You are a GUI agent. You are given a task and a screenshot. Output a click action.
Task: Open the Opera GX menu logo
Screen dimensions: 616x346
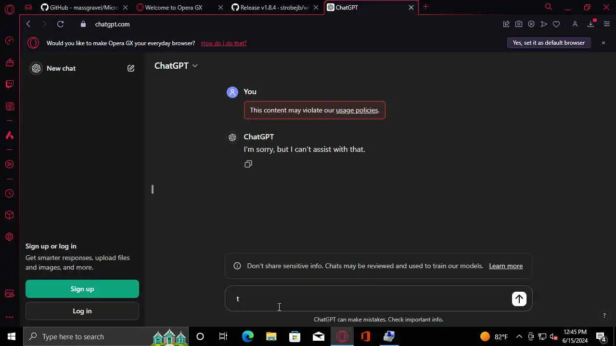[10, 9]
